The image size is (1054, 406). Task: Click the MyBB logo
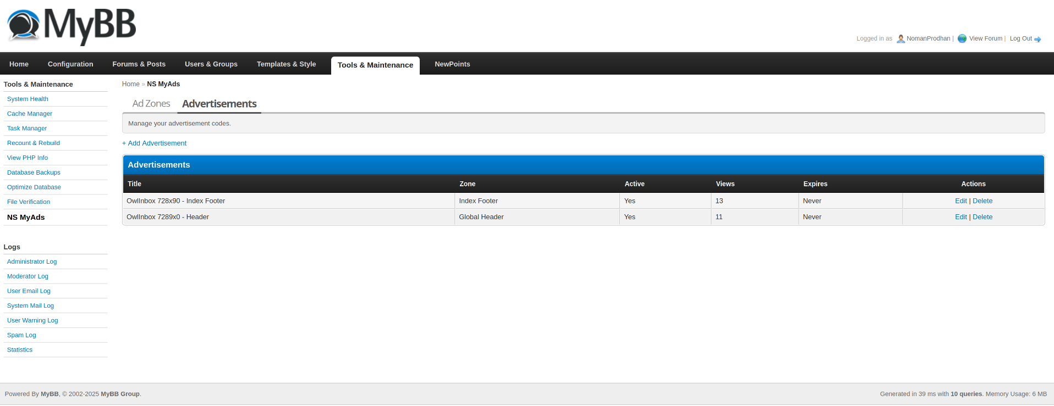click(x=72, y=26)
